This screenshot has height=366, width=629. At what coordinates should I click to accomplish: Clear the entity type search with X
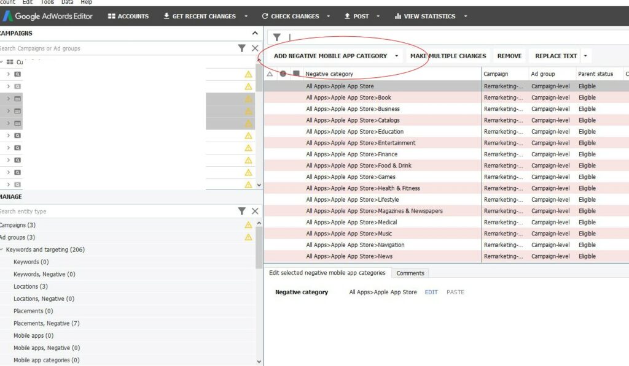point(255,211)
